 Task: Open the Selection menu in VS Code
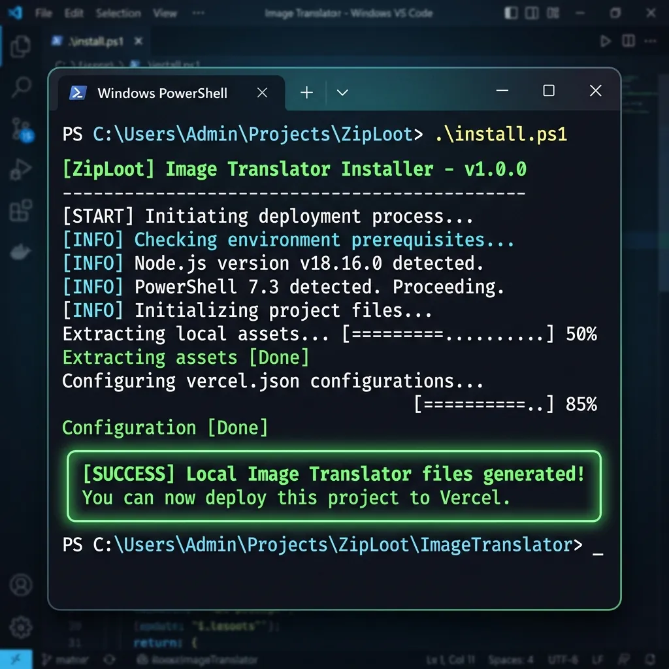(118, 13)
